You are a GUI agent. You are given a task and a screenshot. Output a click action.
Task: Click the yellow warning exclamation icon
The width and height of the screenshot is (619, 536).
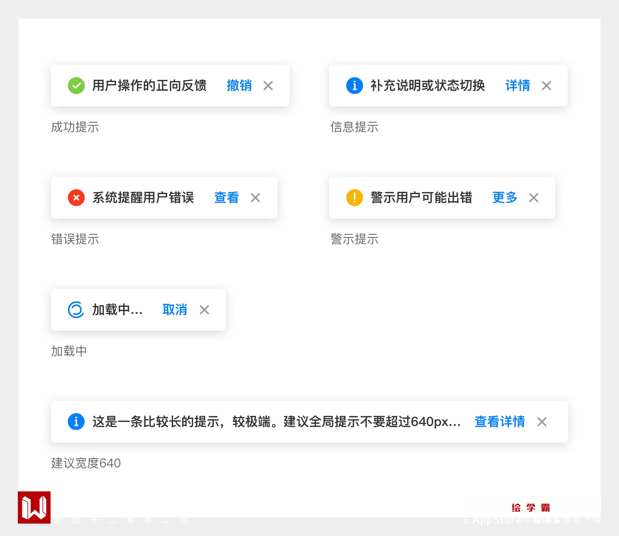pos(354,198)
